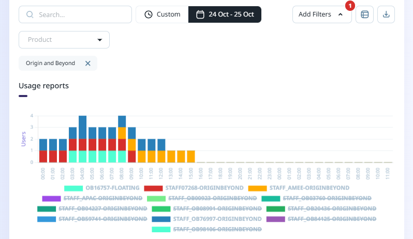Click the red filter count badge
The height and width of the screenshot is (239, 413).
tap(350, 6)
